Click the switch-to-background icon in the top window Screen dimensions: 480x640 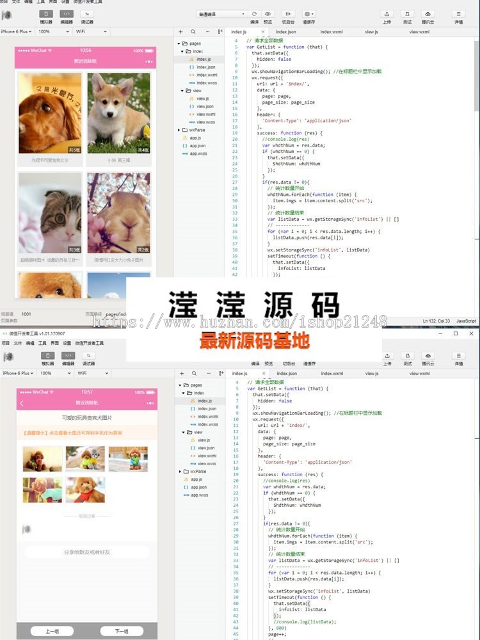[288, 14]
